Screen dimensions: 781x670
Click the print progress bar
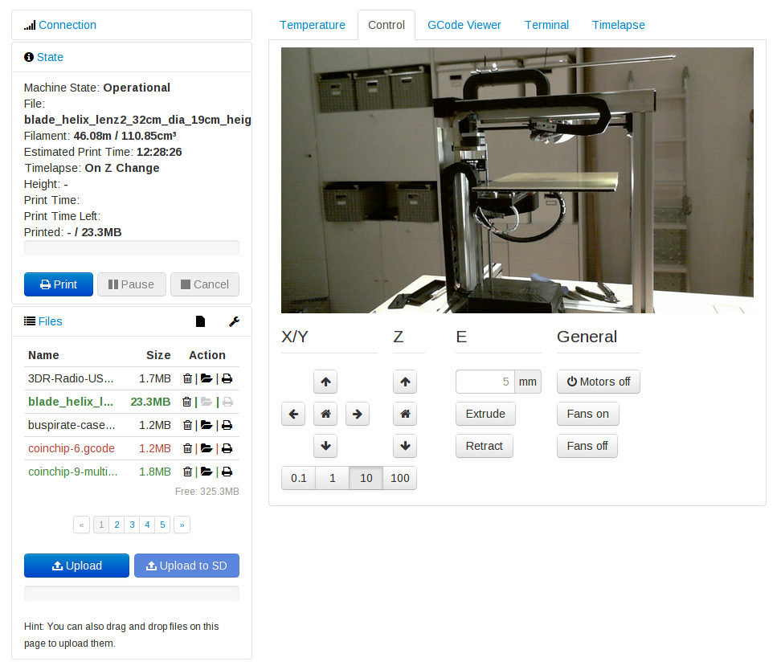[x=132, y=248]
